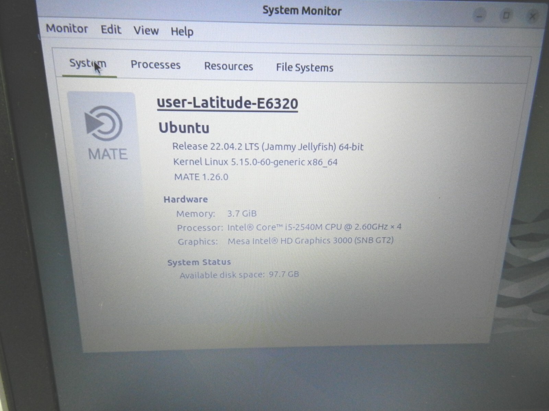The width and height of the screenshot is (549, 411).
Task: Click the user-Latitude-E6320 hostname
Action: click(x=227, y=103)
